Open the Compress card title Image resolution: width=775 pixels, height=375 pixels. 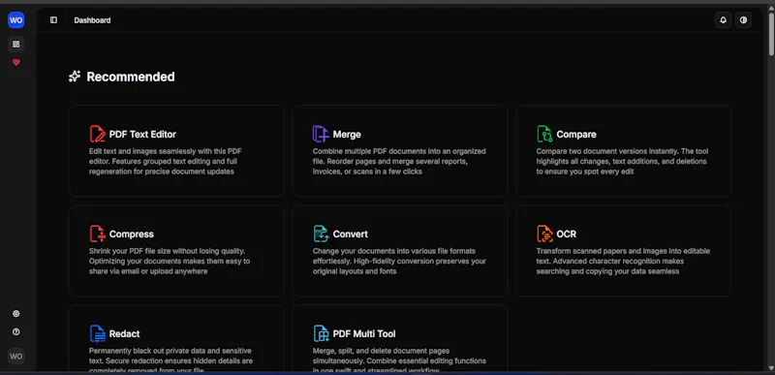click(x=132, y=234)
